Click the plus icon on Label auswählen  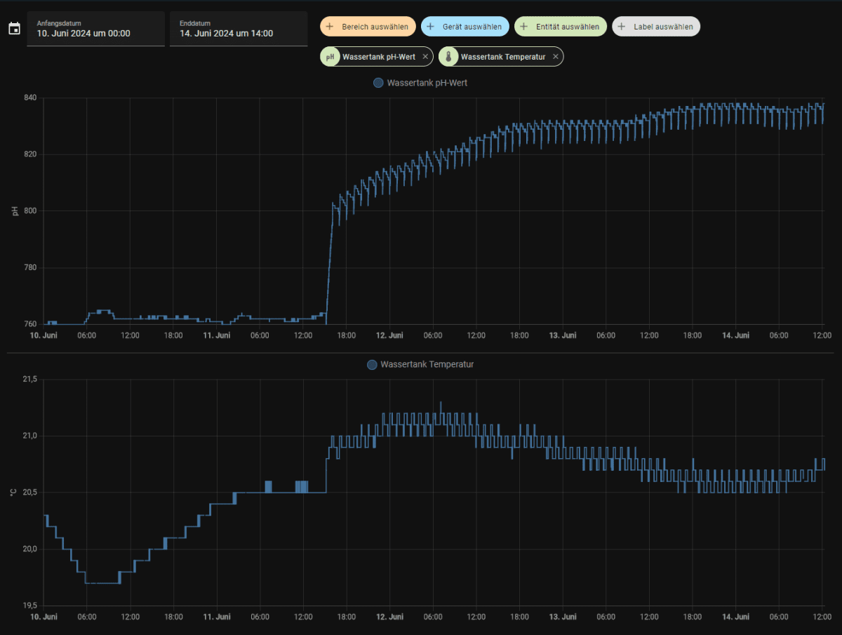click(621, 27)
